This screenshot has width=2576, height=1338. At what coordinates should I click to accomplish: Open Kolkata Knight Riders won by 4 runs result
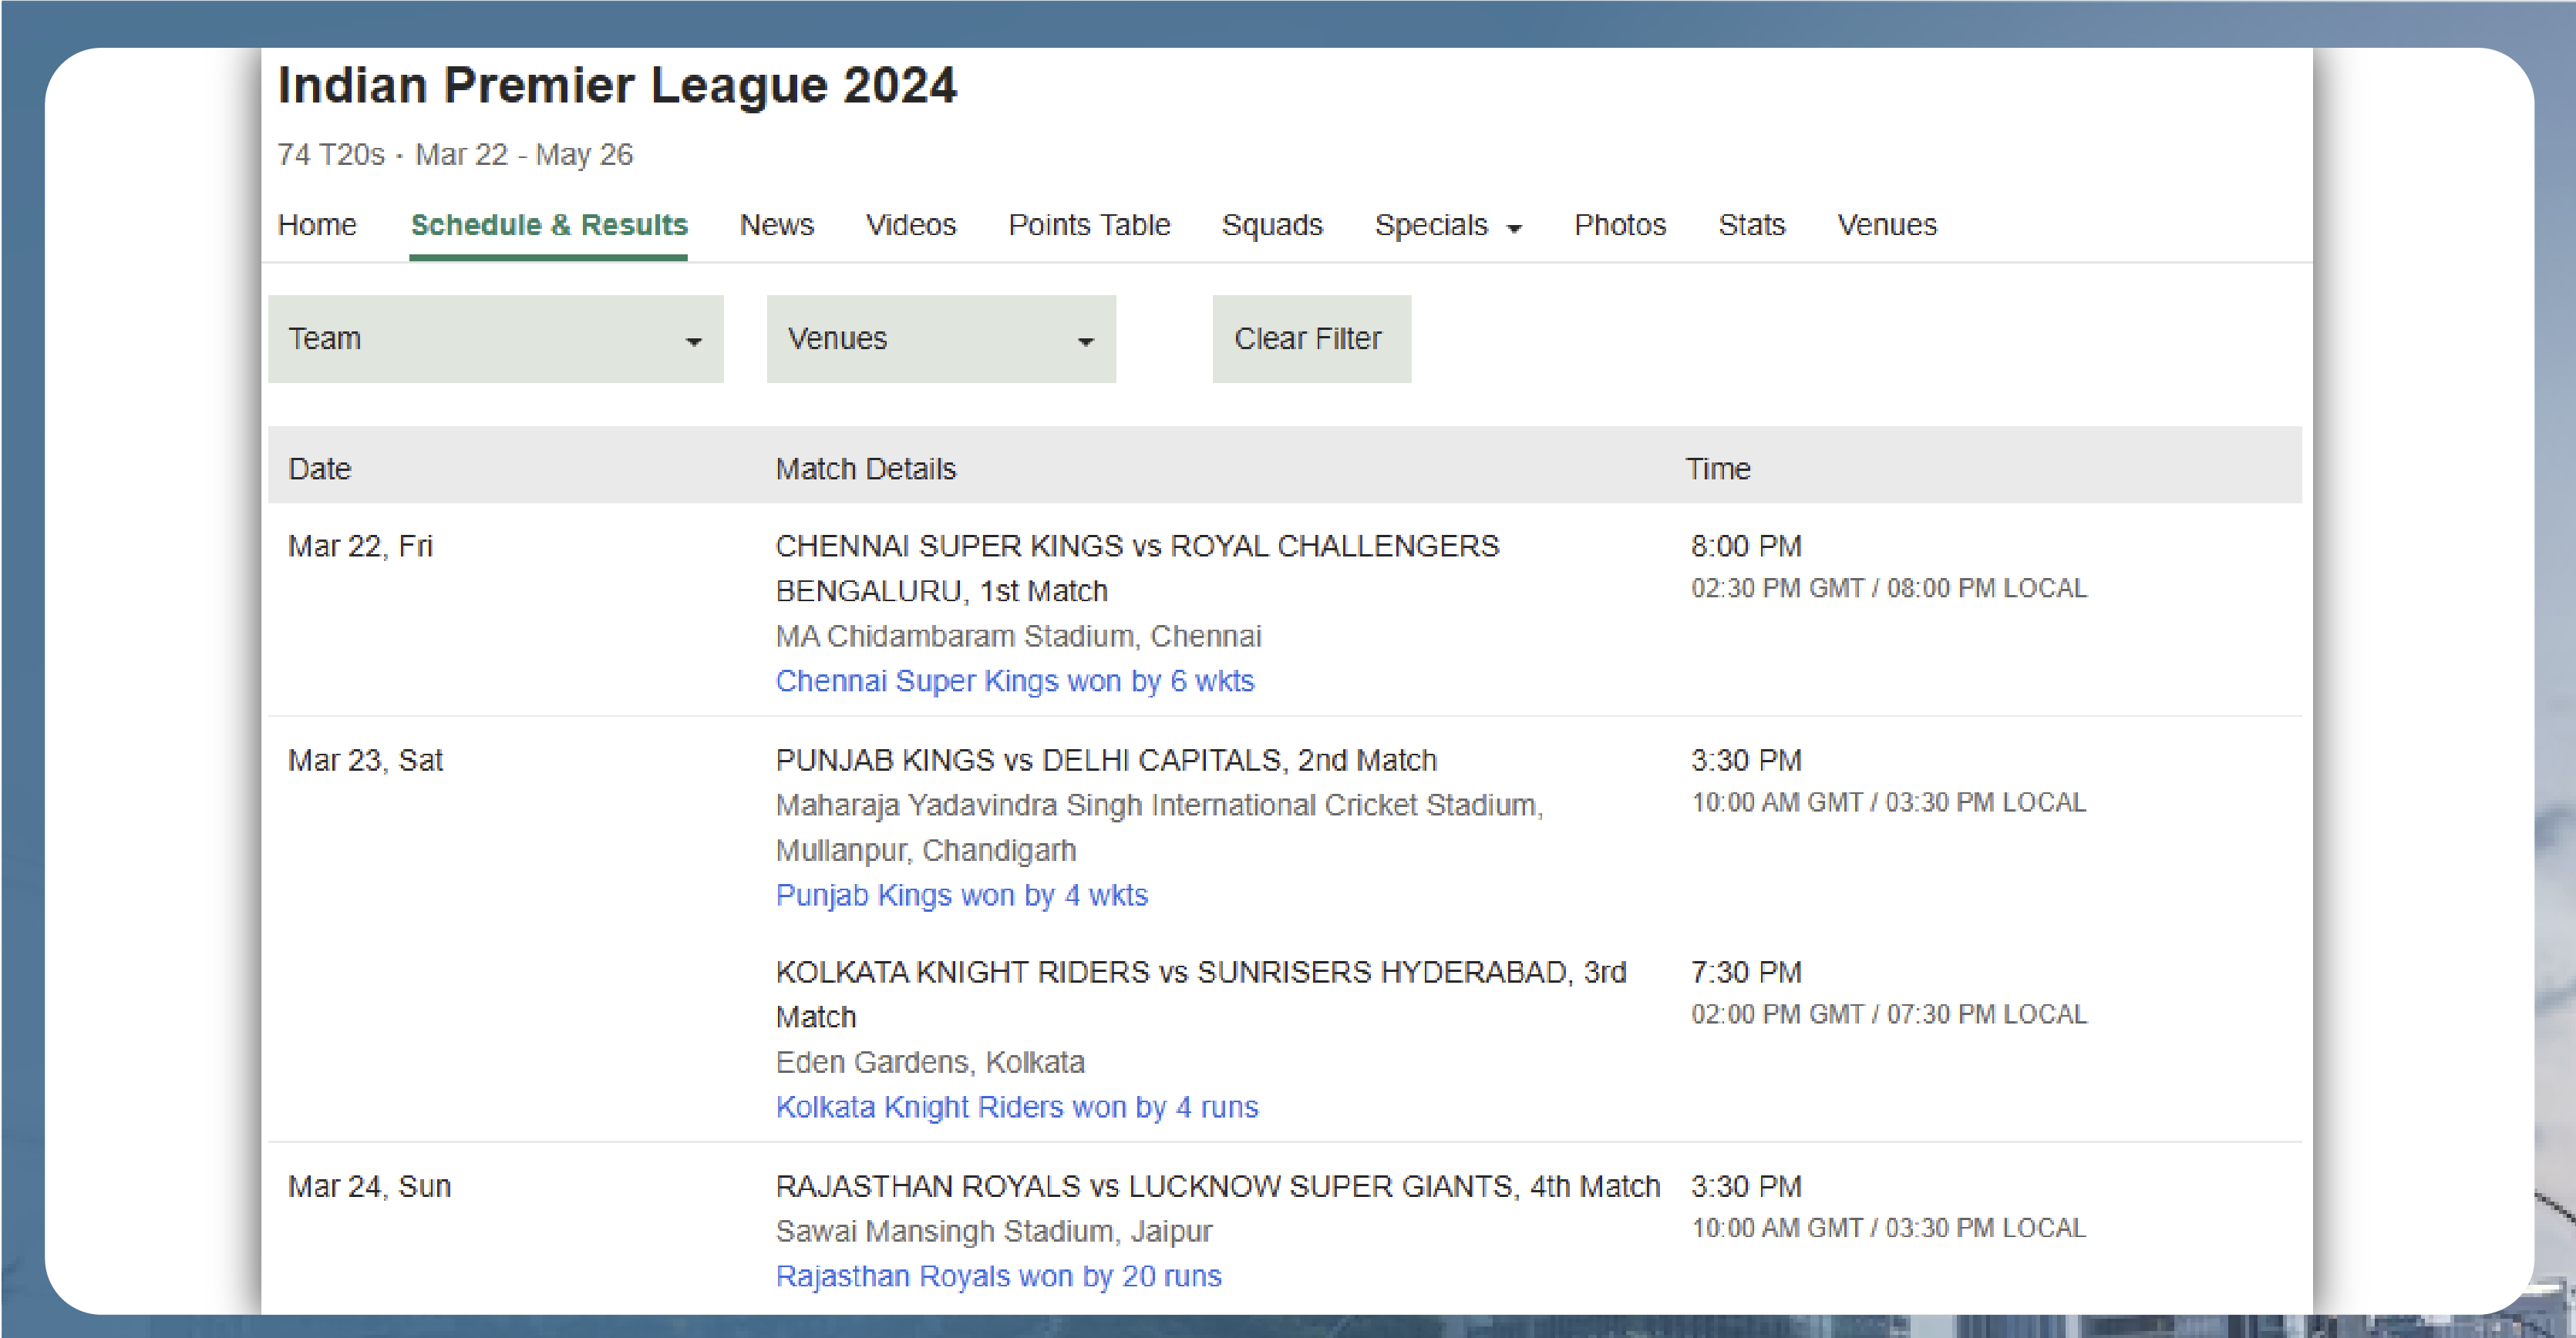click(1016, 1106)
